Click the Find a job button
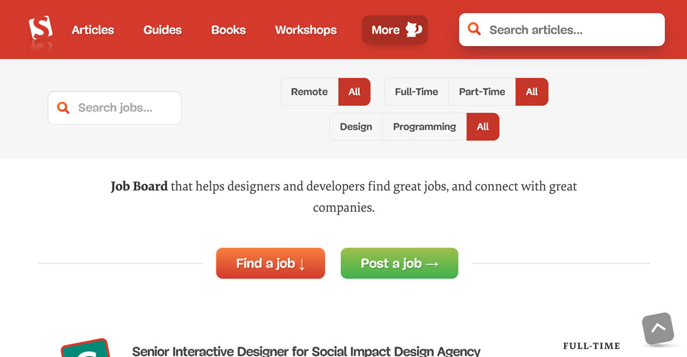This screenshot has height=357, width=687. (x=270, y=263)
